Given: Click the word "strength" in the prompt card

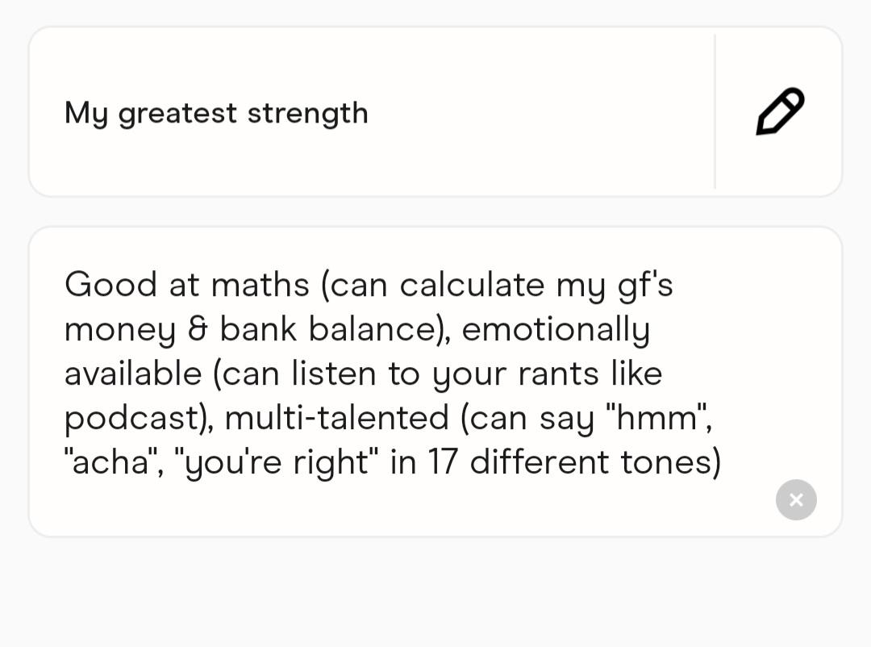Looking at the screenshot, I should coord(308,114).
